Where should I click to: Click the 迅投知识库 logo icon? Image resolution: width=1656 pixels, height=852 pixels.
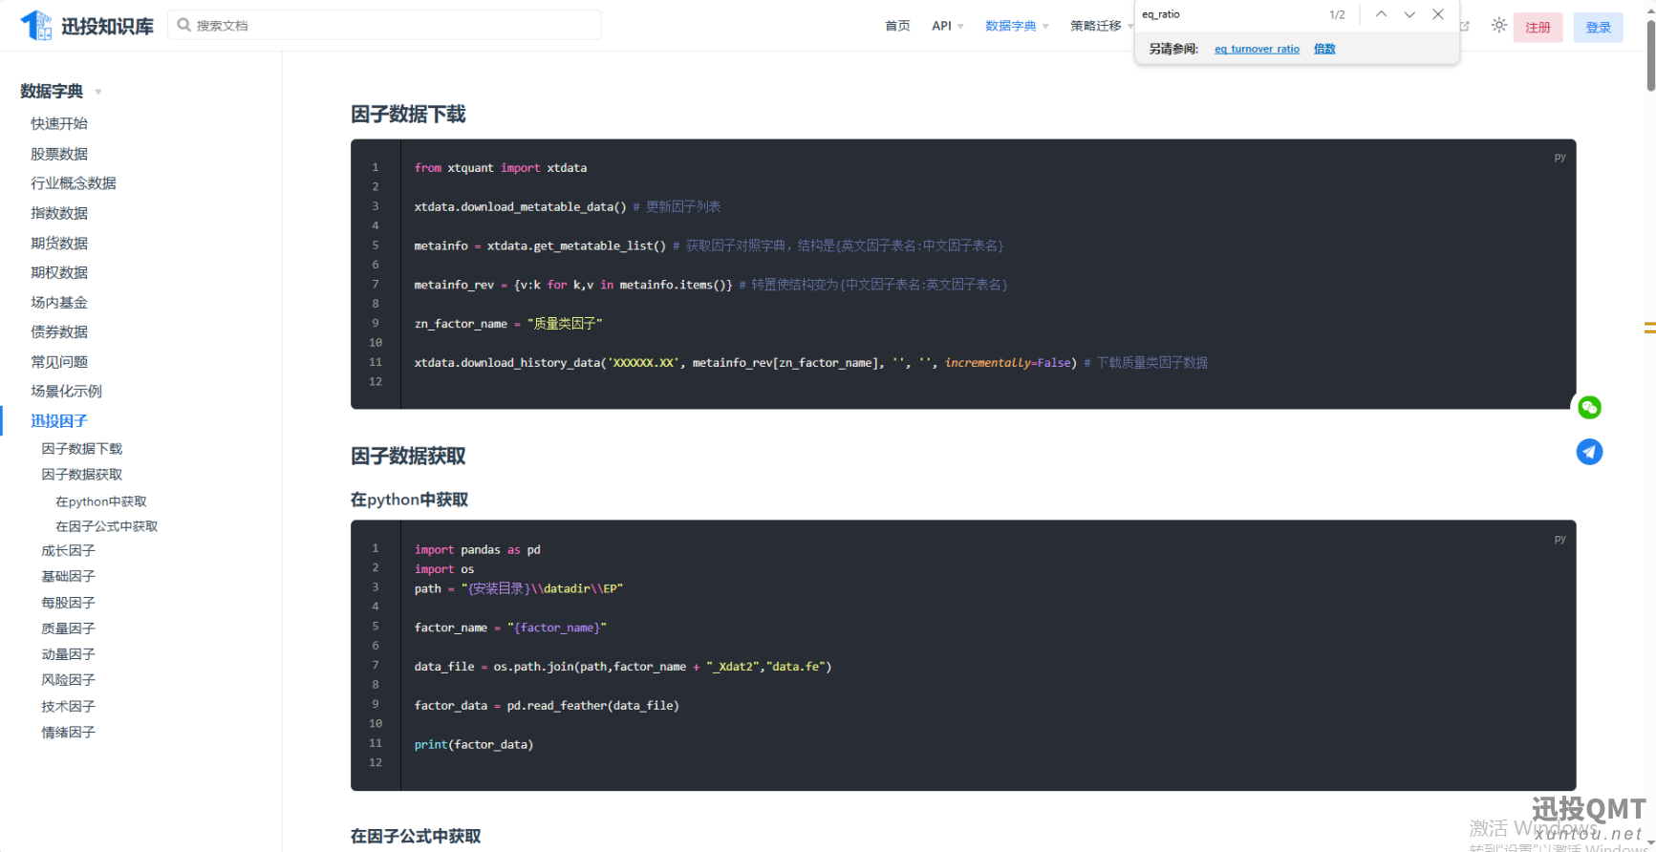tap(36, 25)
